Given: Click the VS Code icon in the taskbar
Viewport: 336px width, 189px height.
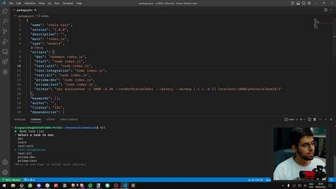Looking at the screenshot, I should 124,185.
